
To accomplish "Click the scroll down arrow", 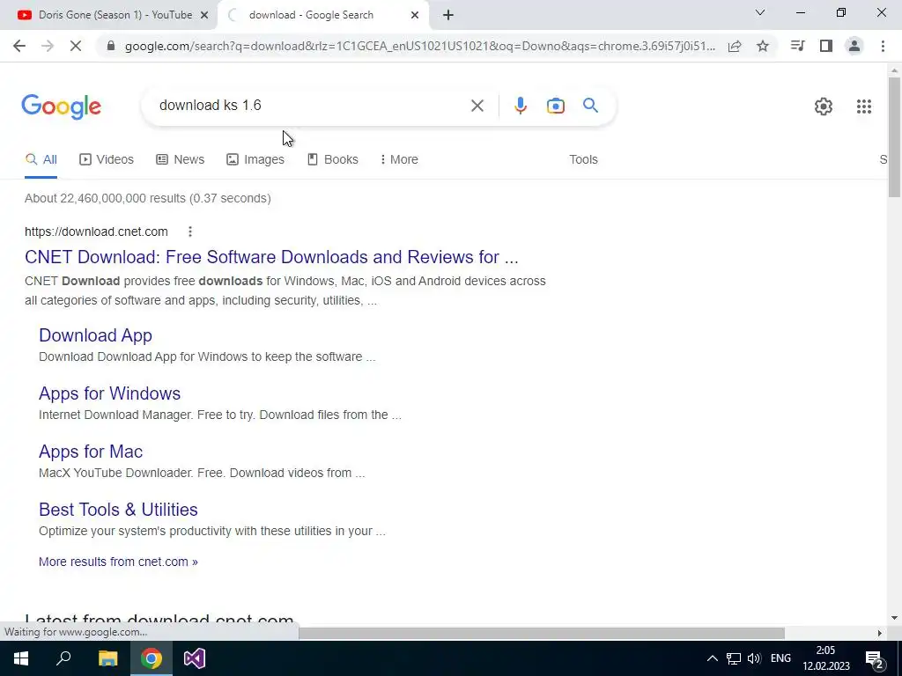I will click(x=894, y=618).
